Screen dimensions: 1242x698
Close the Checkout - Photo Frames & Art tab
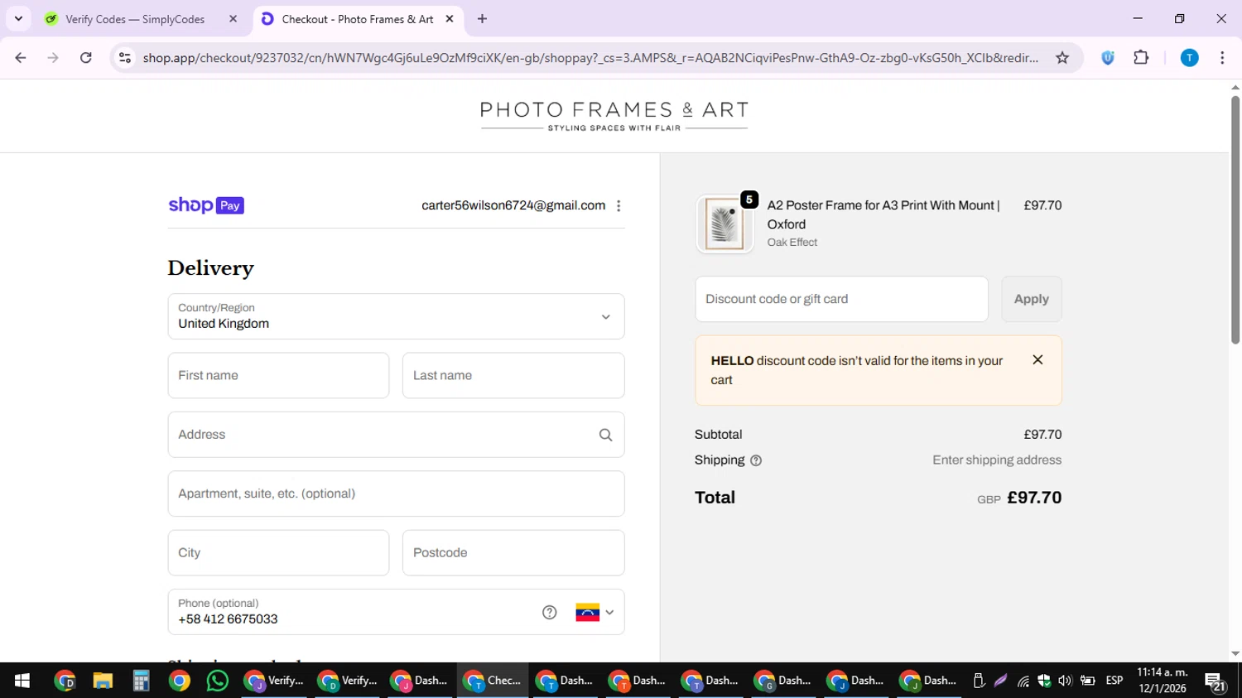pos(450,19)
